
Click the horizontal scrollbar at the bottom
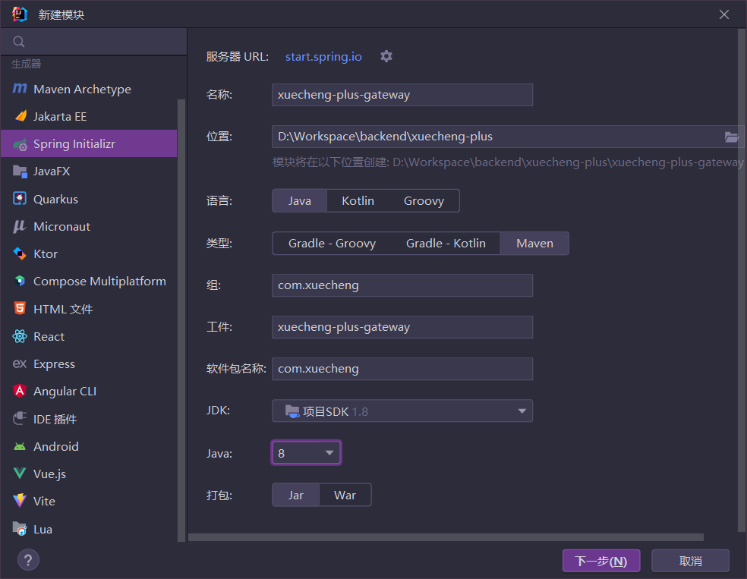[446, 537]
